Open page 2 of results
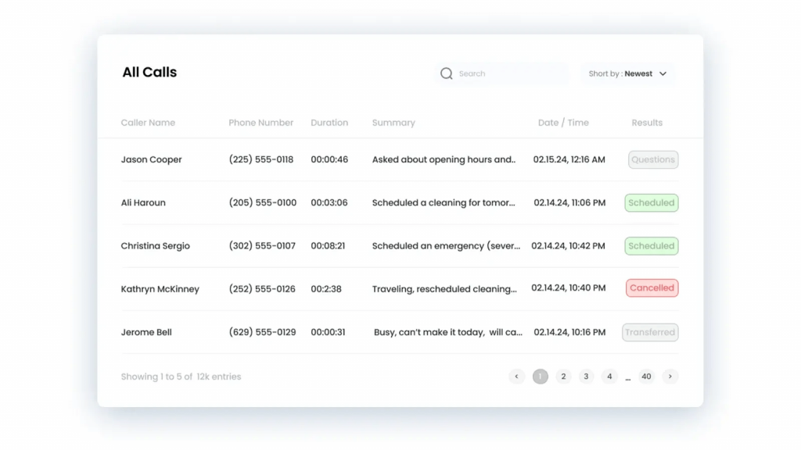This screenshot has height=450, width=801. point(563,376)
